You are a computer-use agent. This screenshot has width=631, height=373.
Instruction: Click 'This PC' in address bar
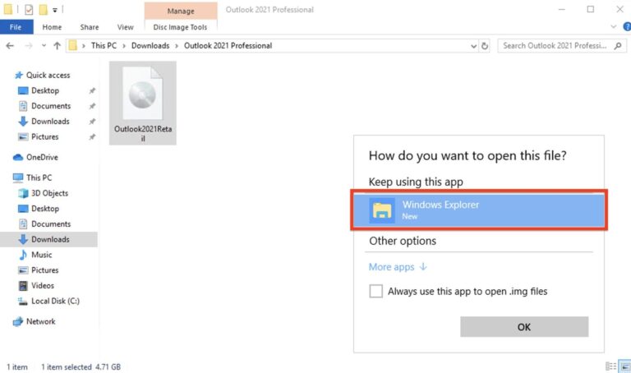tap(104, 45)
